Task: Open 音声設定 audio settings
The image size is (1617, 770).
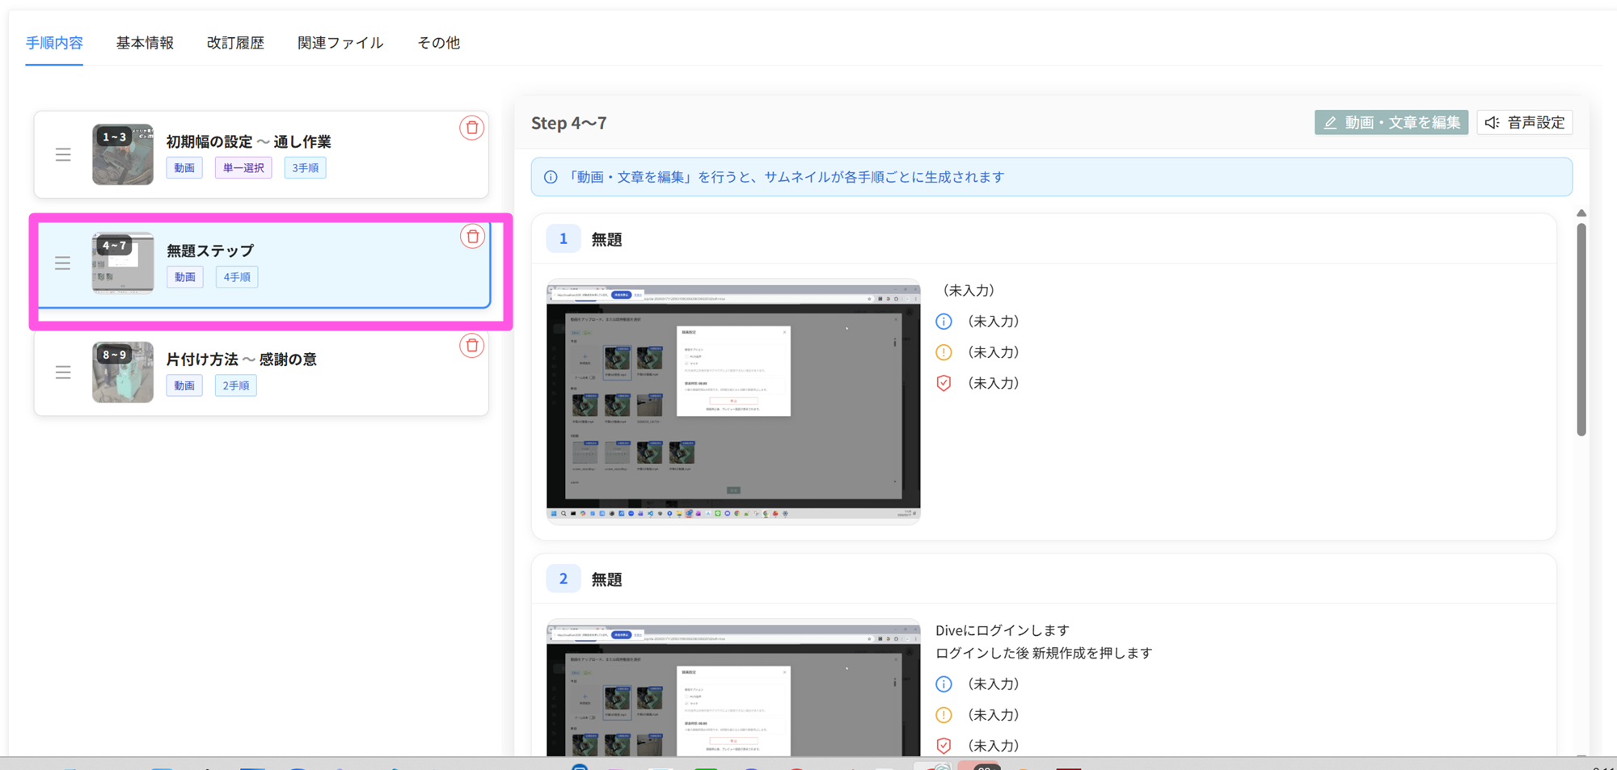Action: click(1524, 123)
